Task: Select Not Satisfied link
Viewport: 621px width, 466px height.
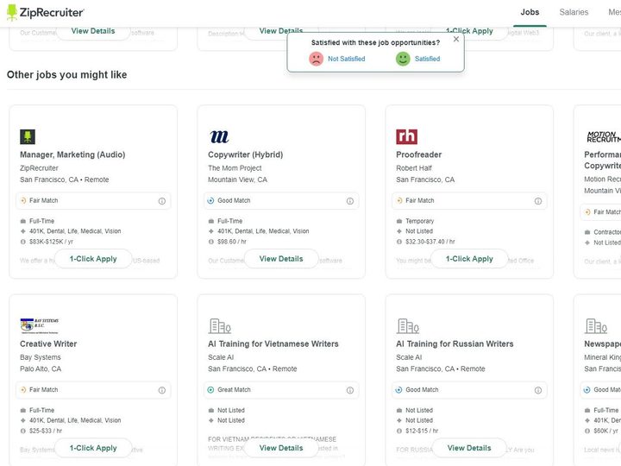Action: tap(346, 59)
